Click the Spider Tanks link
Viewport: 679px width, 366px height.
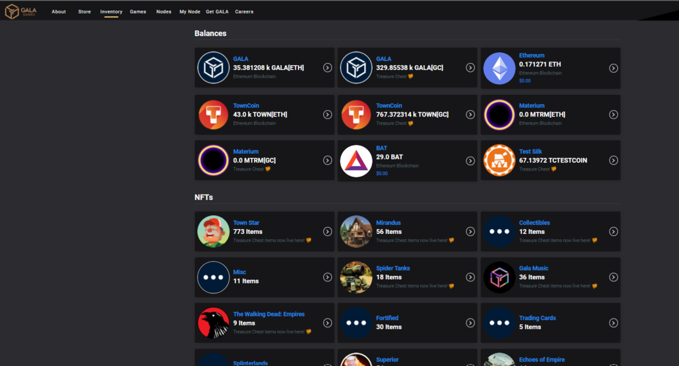392,268
